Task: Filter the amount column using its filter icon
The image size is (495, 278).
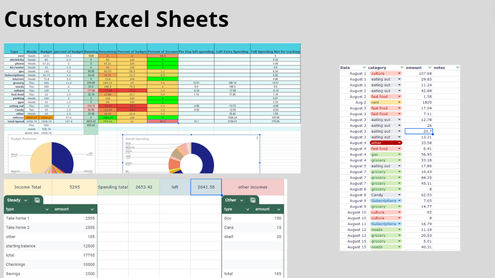Action: 430,68
